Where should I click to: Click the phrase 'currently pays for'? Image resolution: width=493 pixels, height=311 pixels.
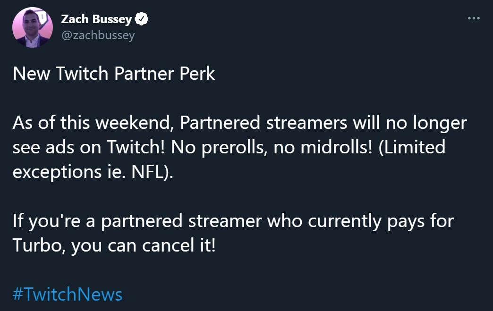pos(381,221)
